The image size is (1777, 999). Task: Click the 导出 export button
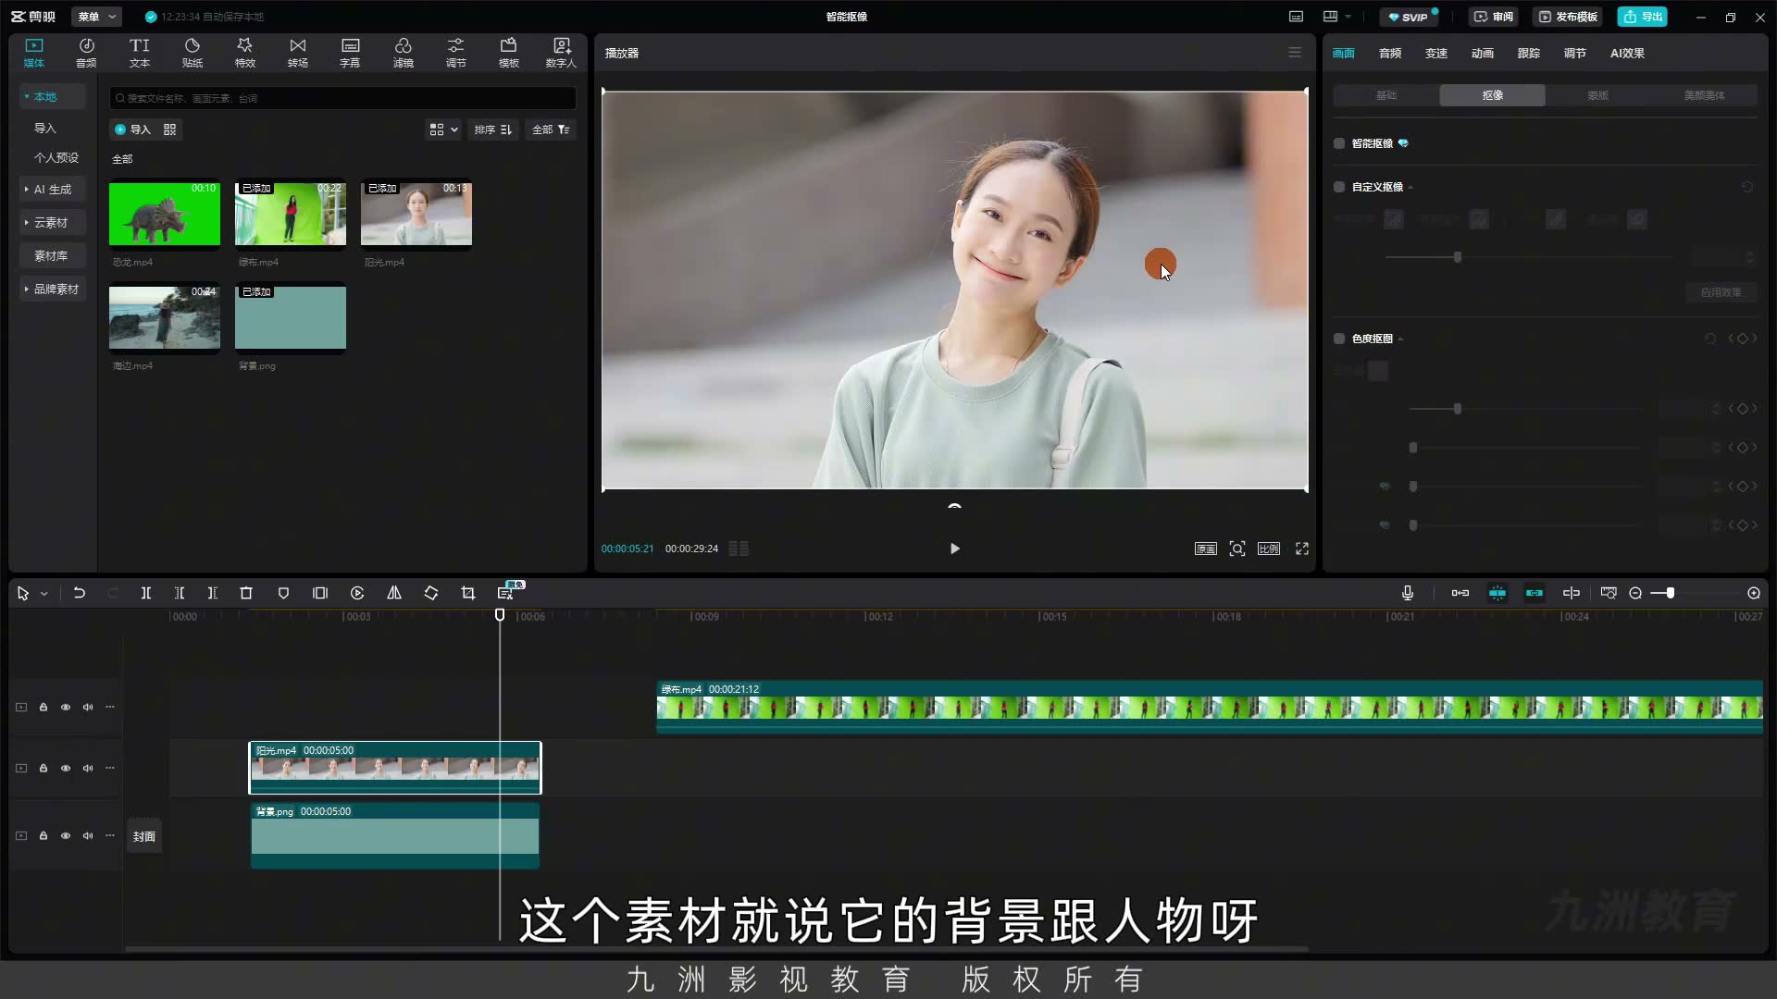pyautogui.click(x=1642, y=17)
